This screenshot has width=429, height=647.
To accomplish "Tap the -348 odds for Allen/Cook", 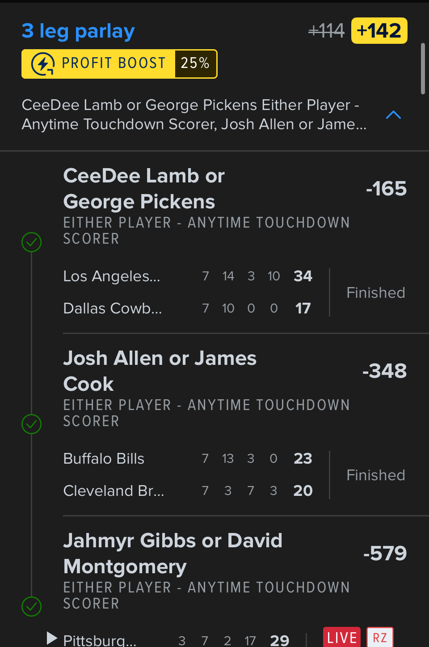I will 384,371.
